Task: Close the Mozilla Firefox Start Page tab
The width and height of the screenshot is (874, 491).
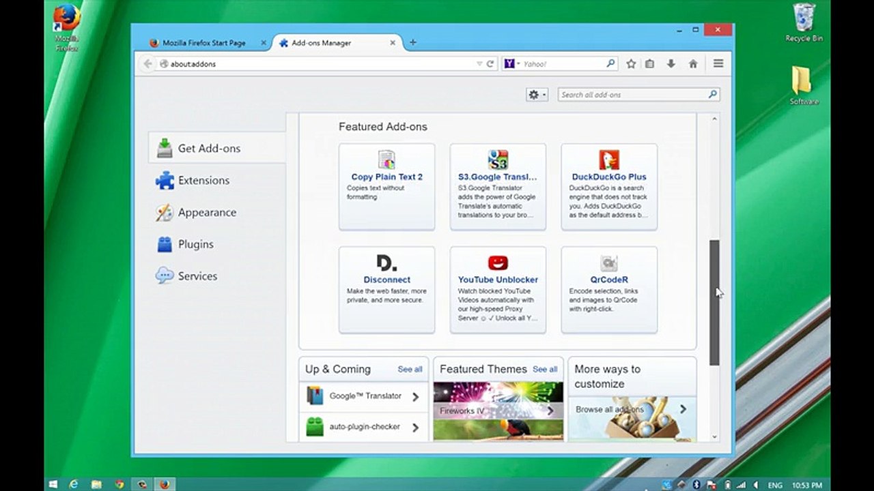Action: point(264,42)
